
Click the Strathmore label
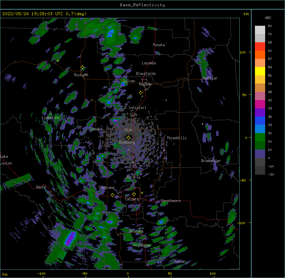[x=171, y=201]
